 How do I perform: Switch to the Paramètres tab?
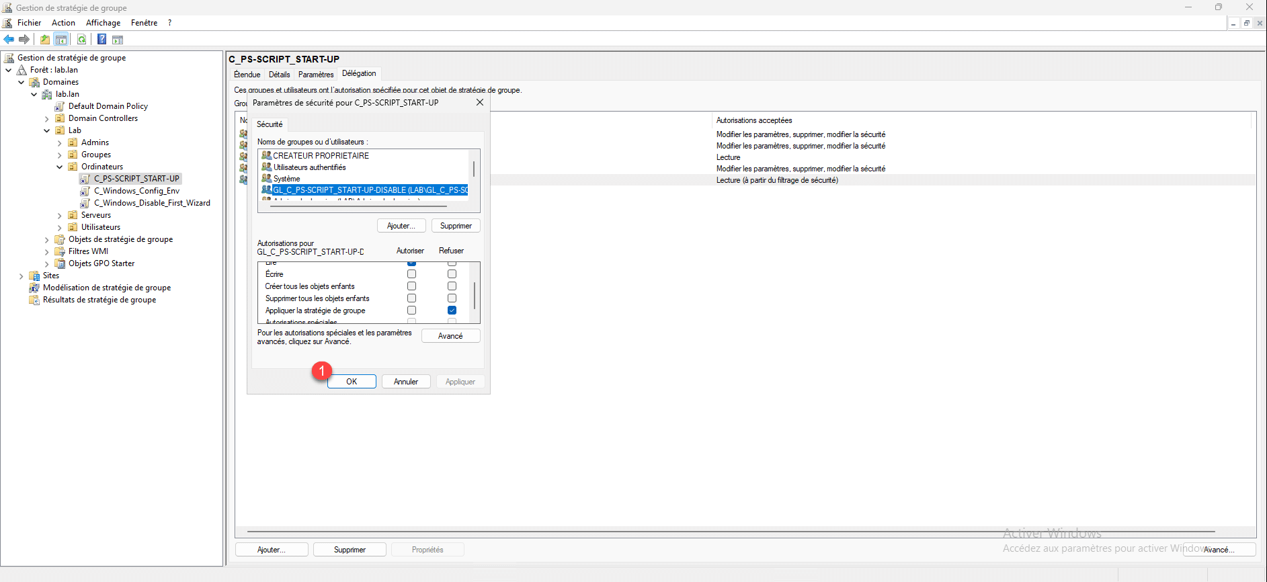coord(315,75)
